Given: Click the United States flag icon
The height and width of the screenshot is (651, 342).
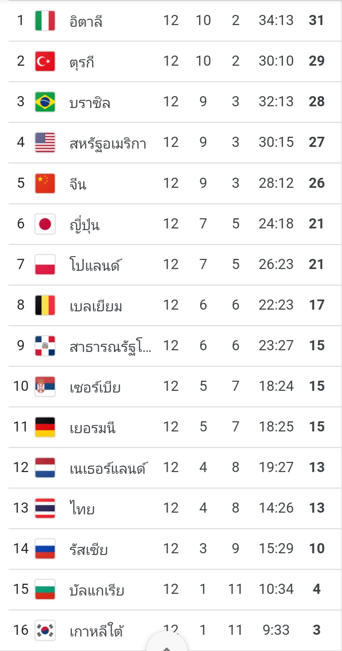Looking at the screenshot, I should (x=45, y=142).
